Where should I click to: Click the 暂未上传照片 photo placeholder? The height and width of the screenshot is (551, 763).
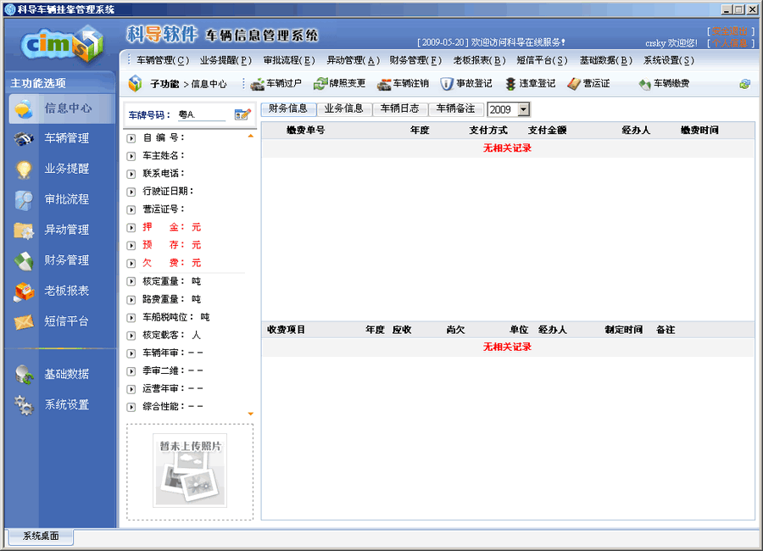(189, 470)
